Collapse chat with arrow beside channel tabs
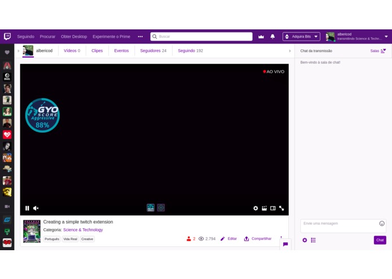Screen dimensions: 392x279 click(x=290, y=51)
